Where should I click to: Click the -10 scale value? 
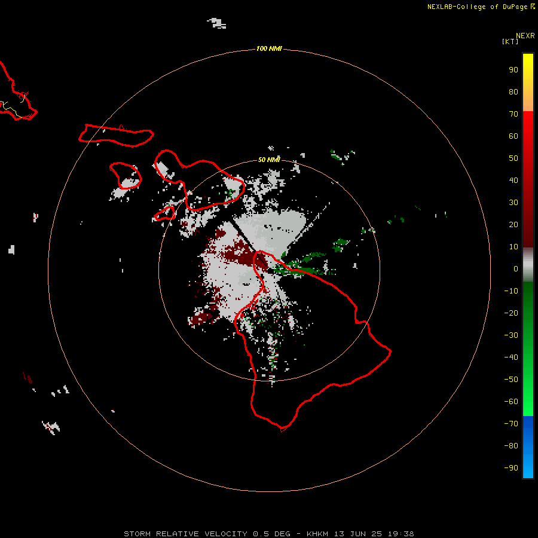tap(511, 291)
